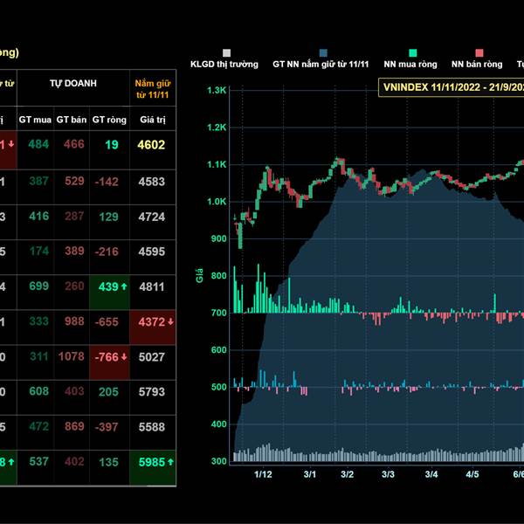This screenshot has width=524, height=524.
Task: Click the up arrow next to 439
Action: tap(124, 286)
